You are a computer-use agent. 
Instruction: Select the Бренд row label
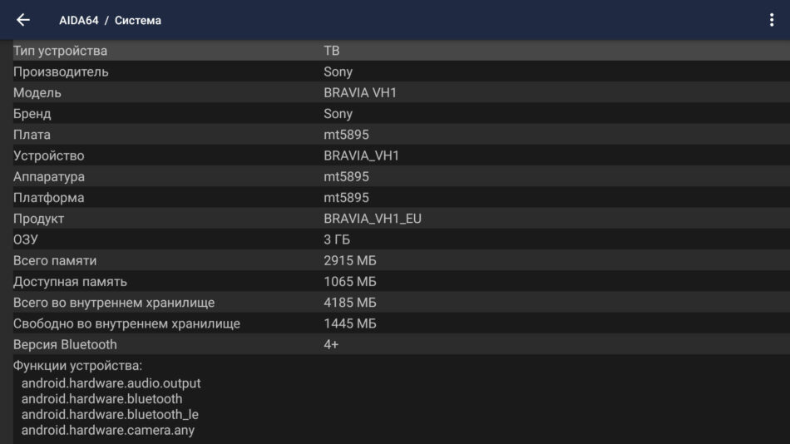tap(32, 114)
